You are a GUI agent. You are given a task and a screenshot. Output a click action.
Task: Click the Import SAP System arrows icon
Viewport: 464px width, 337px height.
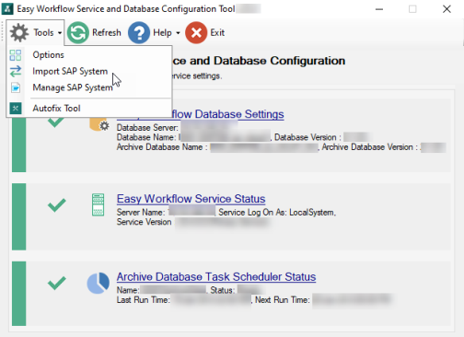pos(16,71)
